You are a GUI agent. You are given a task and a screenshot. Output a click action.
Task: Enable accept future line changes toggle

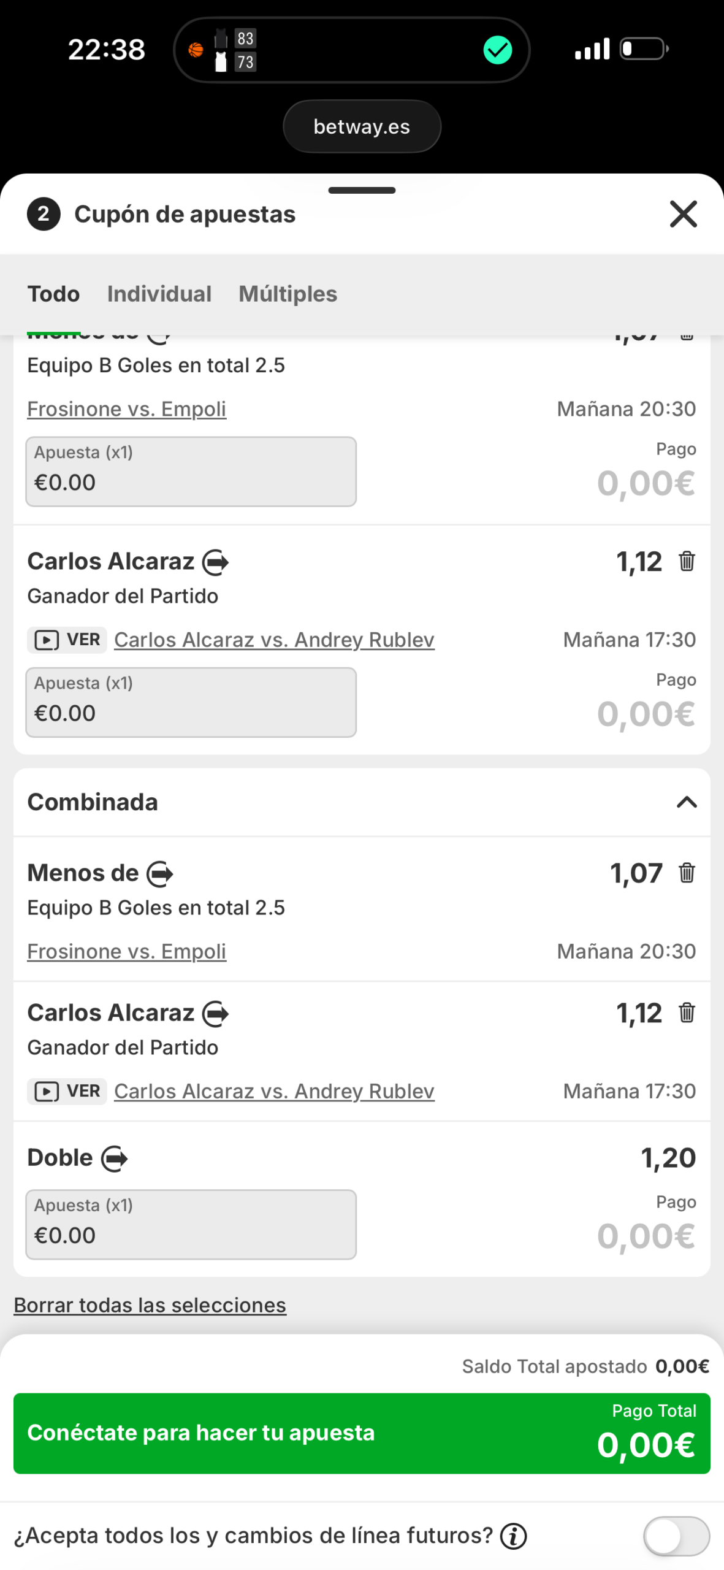point(676,1536)
